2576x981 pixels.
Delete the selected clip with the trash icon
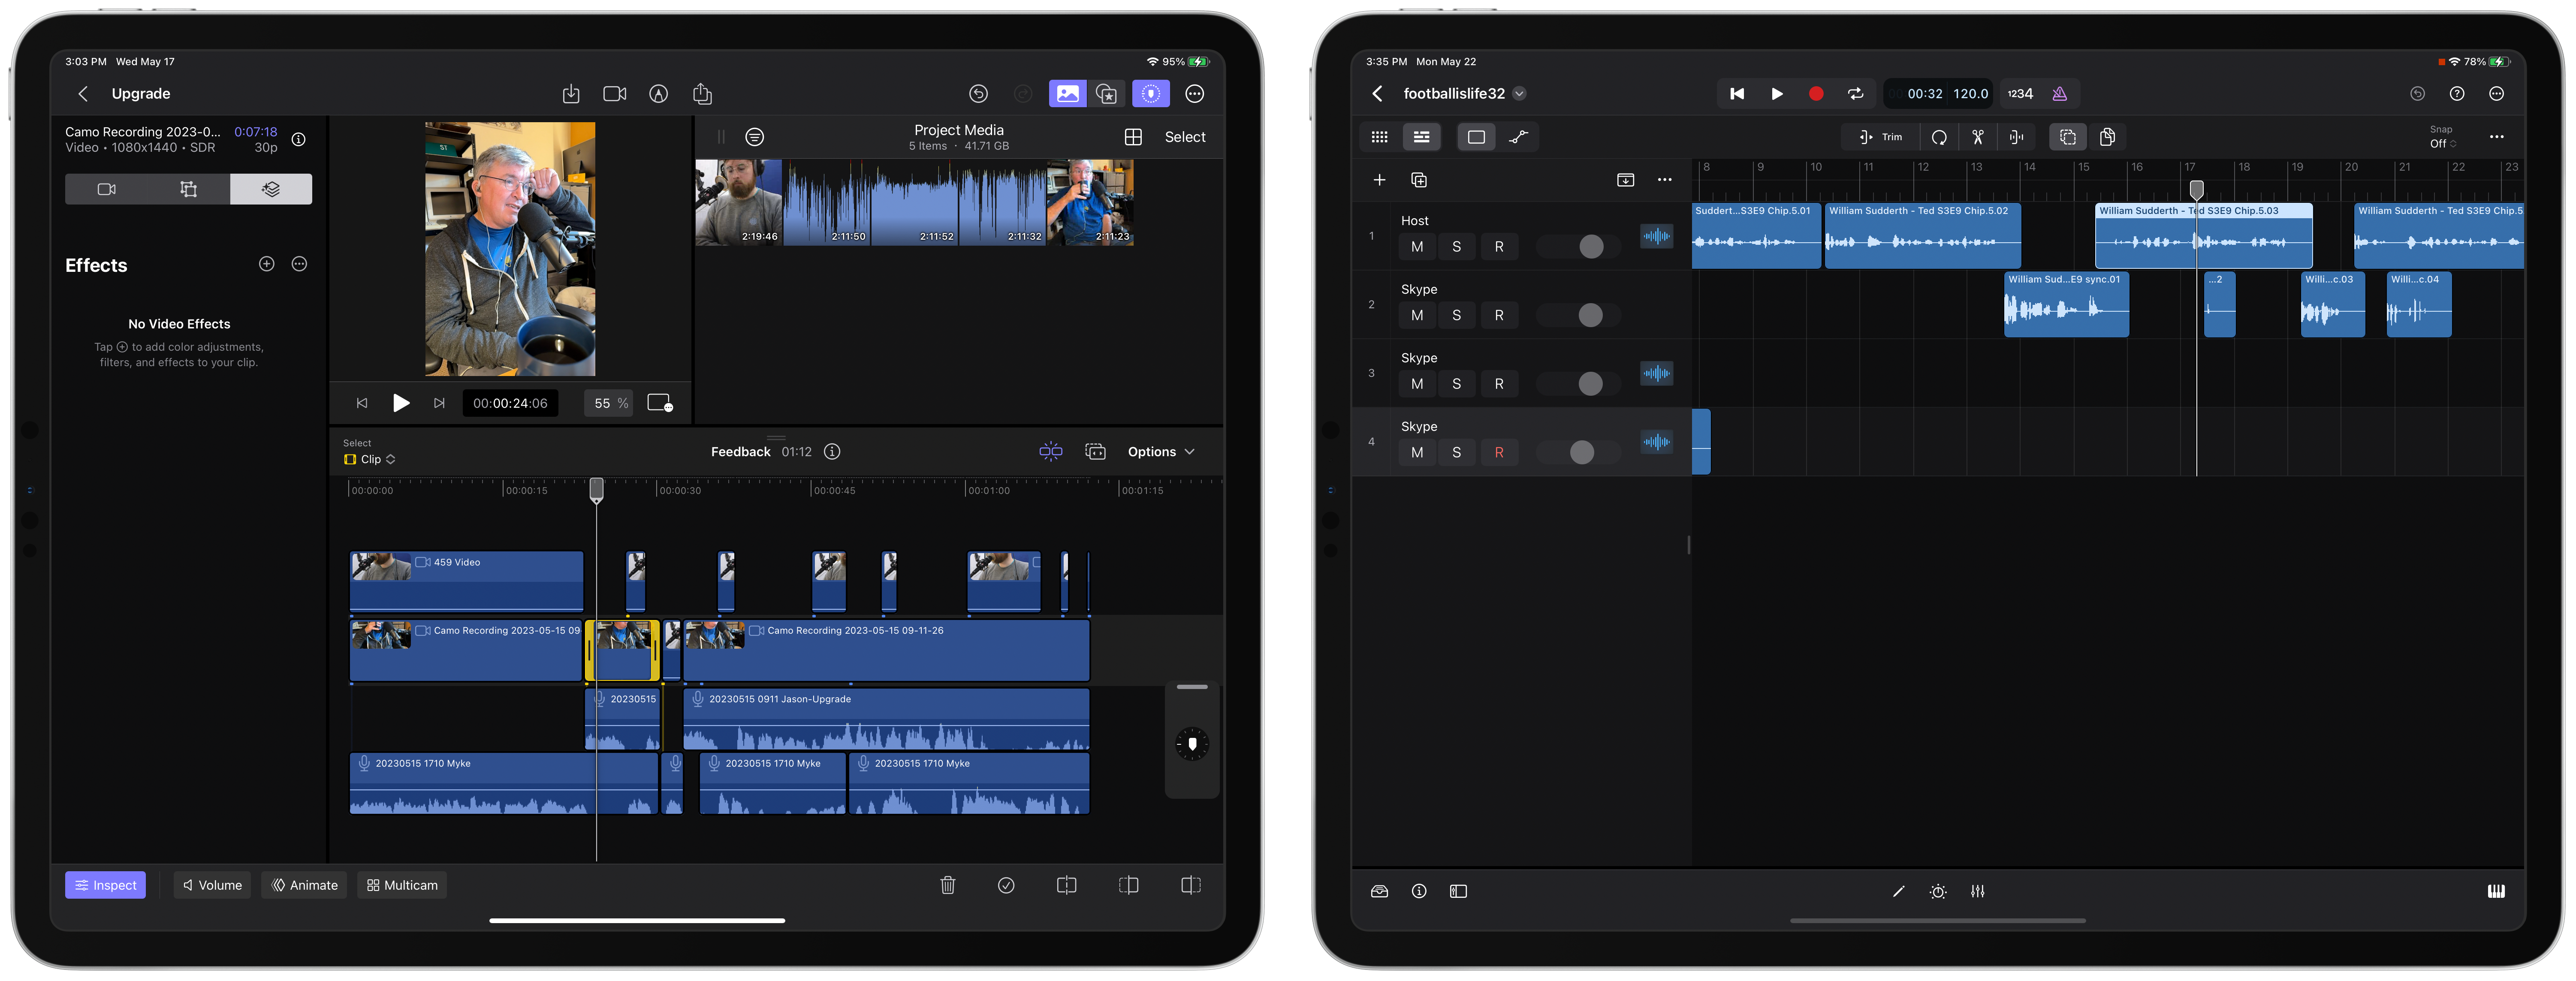coord(947,885)
